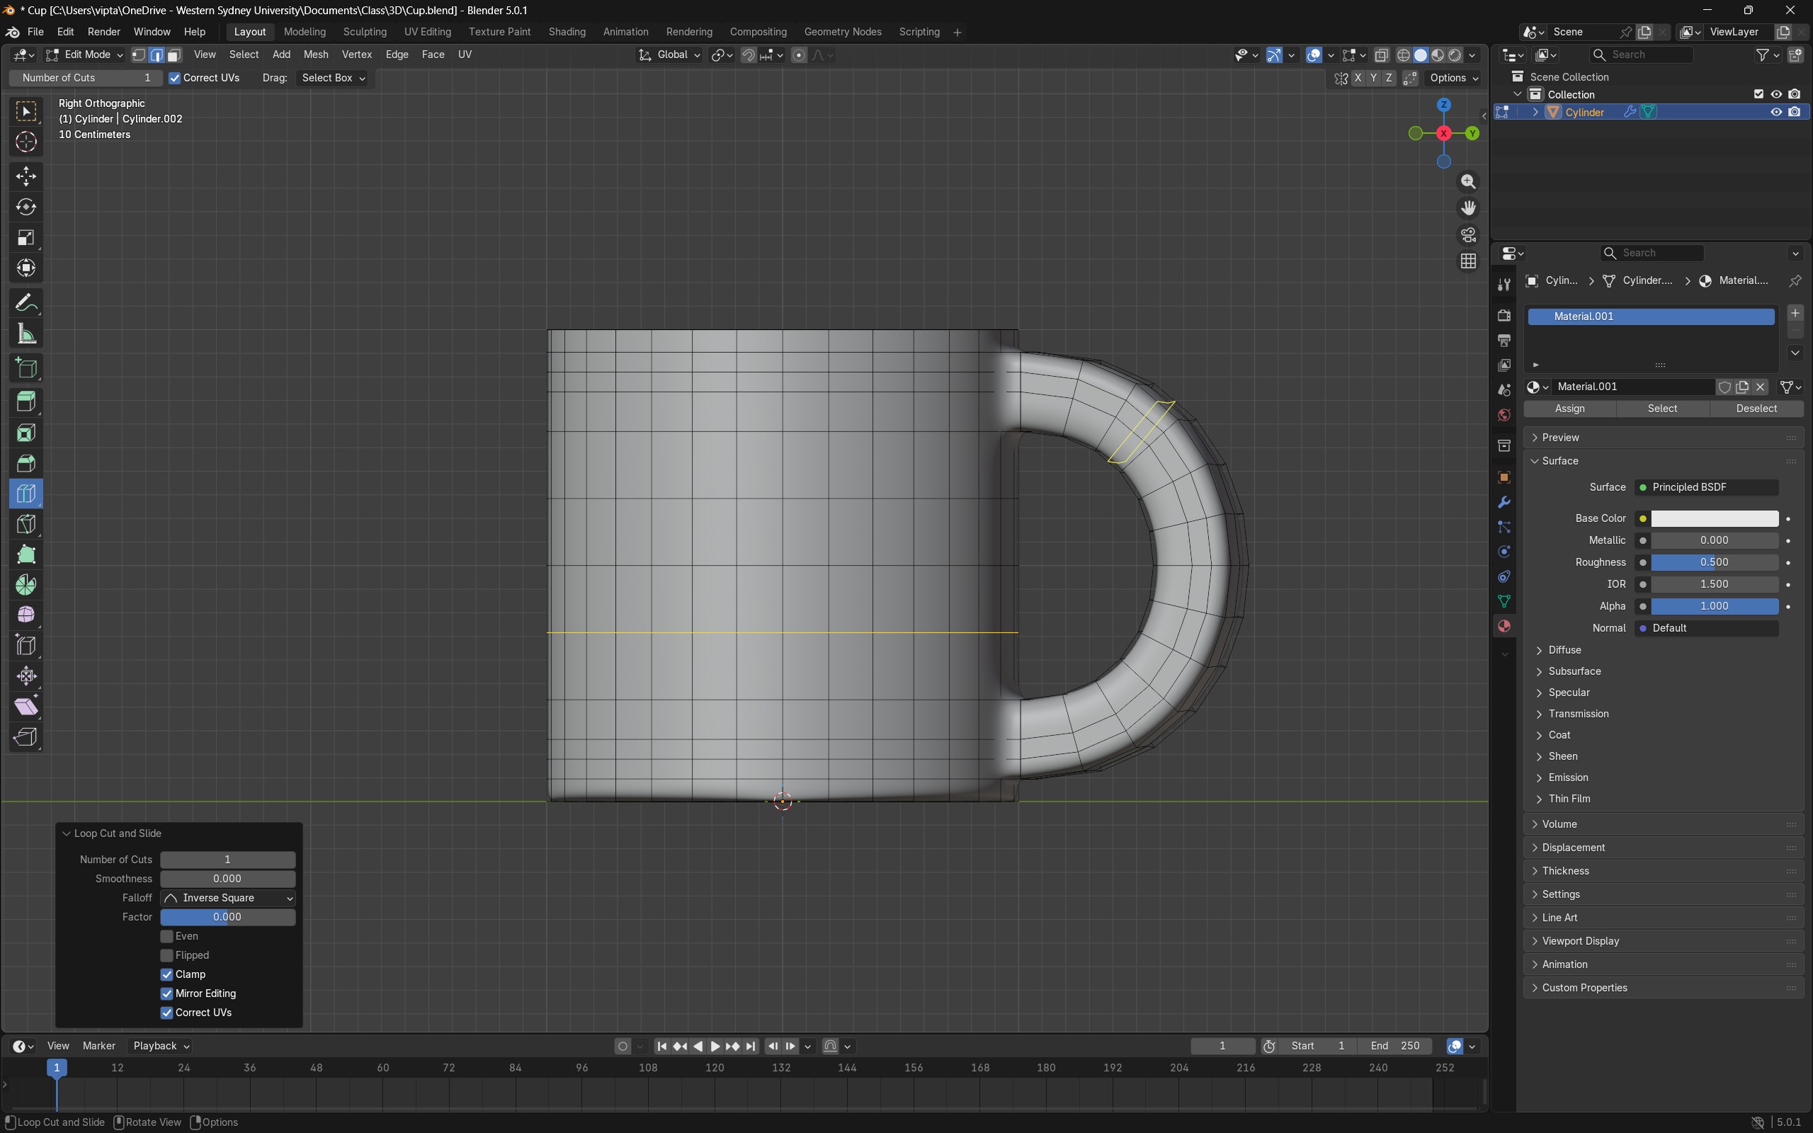Click the Spin tool icon

coord(26,585)
